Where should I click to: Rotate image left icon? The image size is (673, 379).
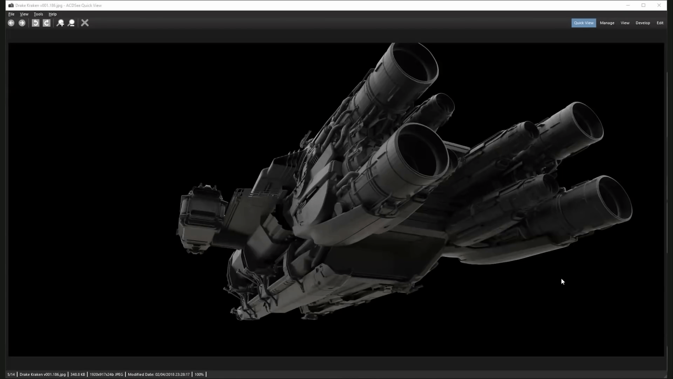coord(35,23)
